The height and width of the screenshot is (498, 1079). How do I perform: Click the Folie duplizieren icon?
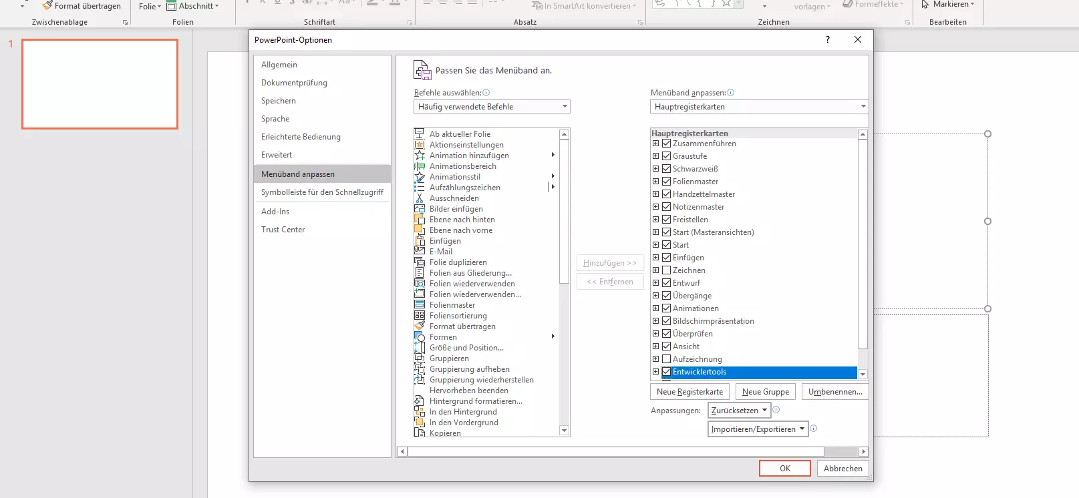(420, 262)
